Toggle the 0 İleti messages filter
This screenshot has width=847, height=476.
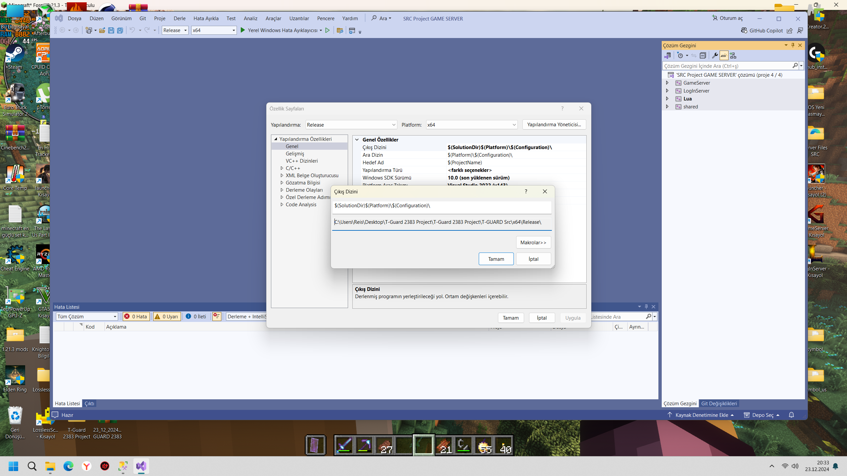[196, 316]
